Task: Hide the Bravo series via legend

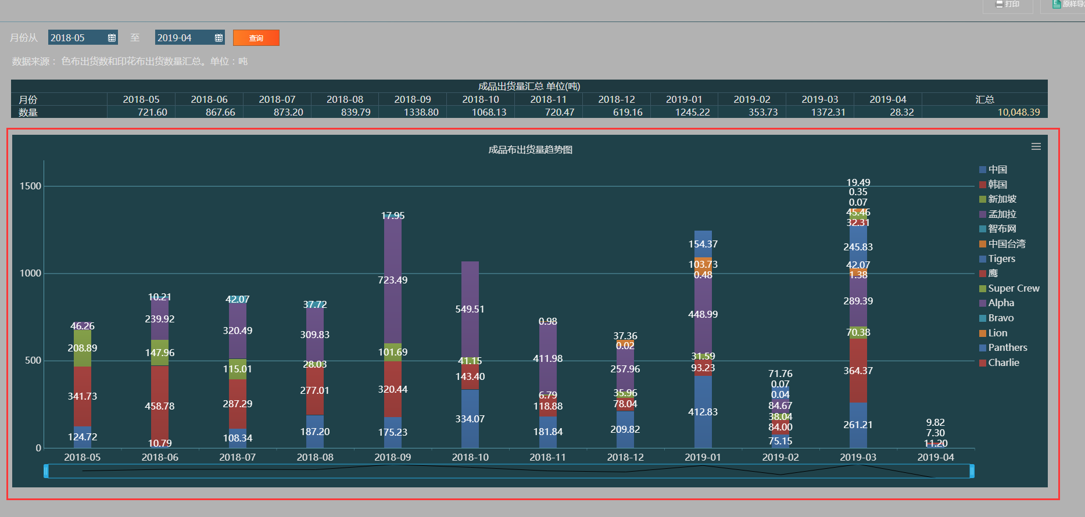Action: (997, 318)
